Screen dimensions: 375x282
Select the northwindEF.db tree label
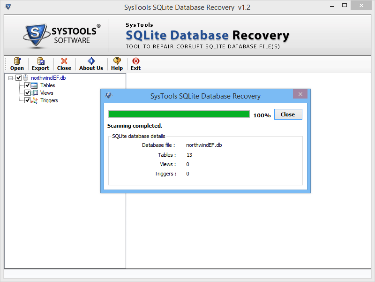[48, 78]
